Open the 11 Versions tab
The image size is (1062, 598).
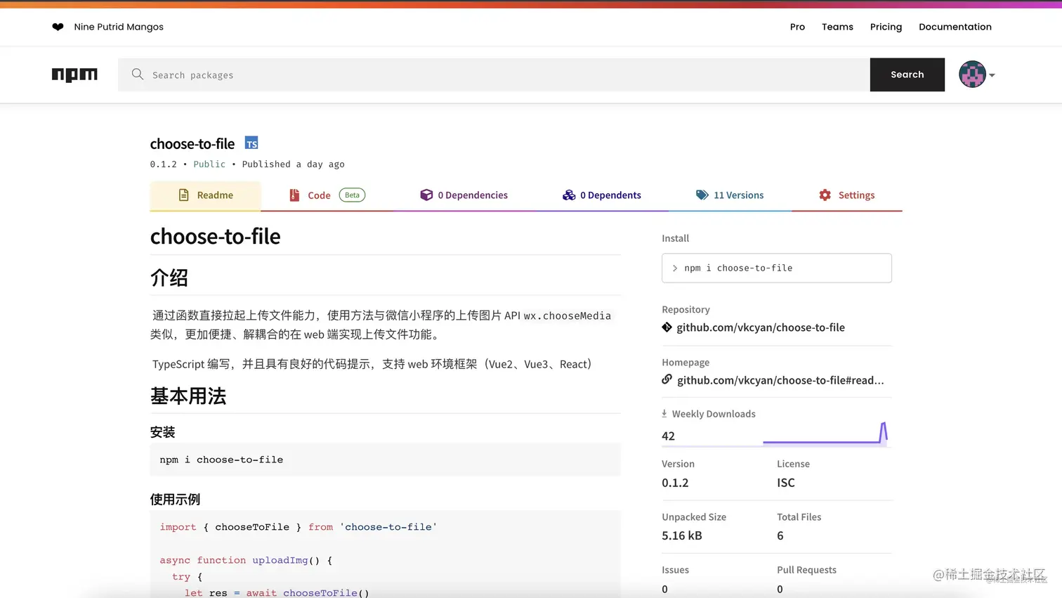[730, 195]
